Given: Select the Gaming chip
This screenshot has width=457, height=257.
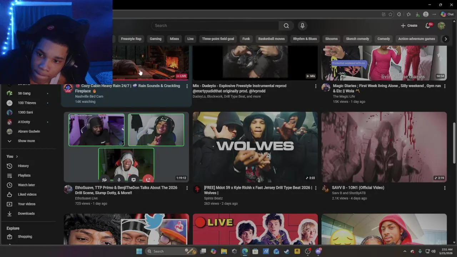Looking at the screenshot, I should click(x=156, y=39).
